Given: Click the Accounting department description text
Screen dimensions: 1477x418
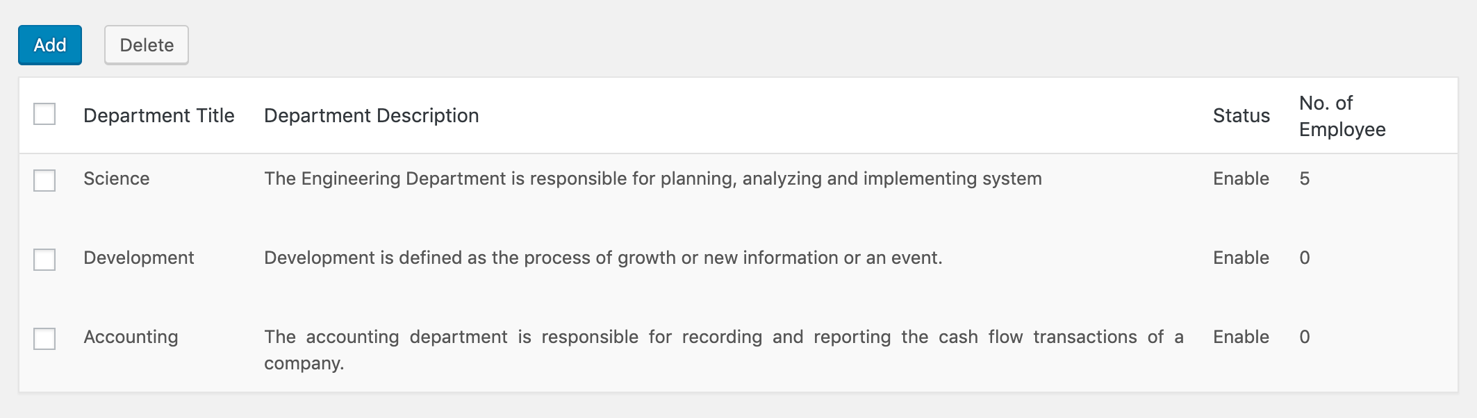Looking at the screenshot, I should pyautogui.click(x=723, y=337).
